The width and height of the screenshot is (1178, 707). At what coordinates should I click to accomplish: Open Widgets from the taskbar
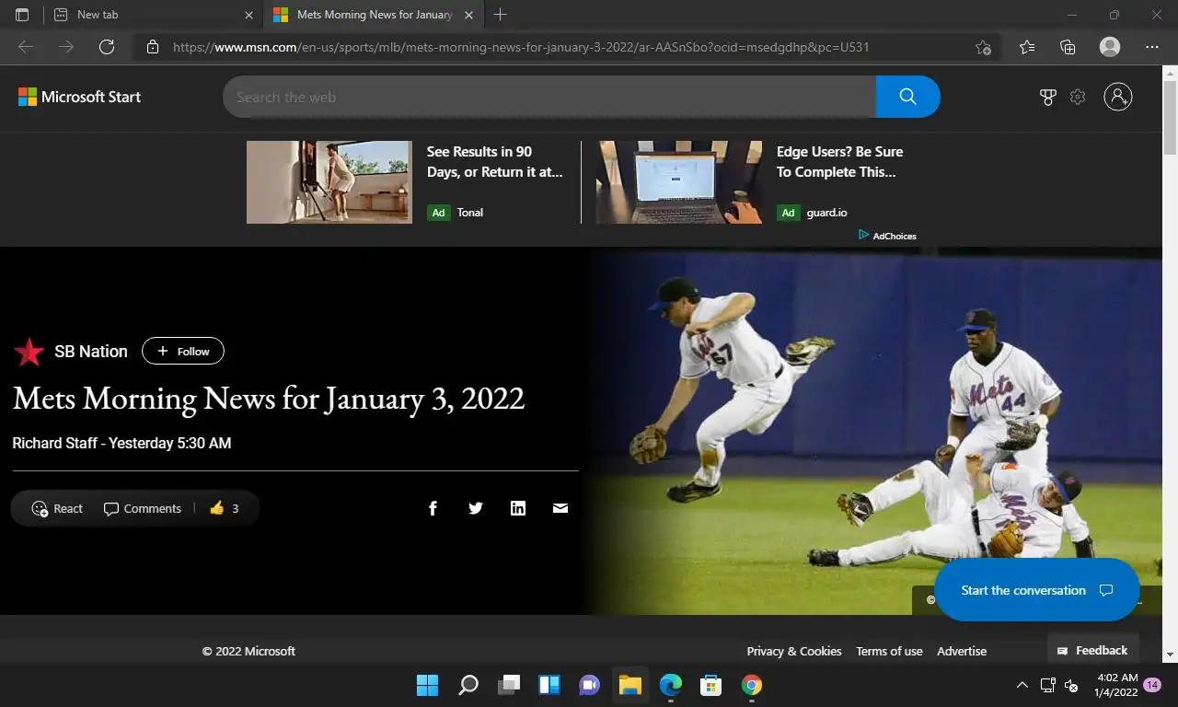[x=549, y=685]
